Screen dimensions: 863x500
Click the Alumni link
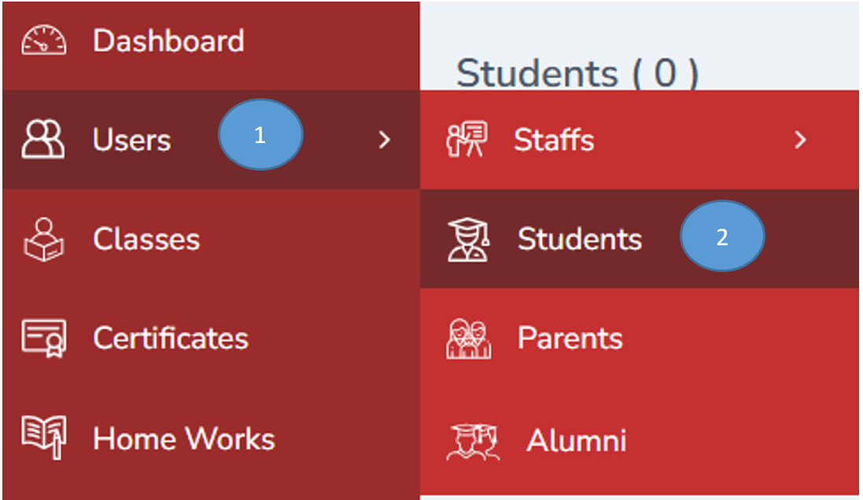(x=575, y=440)
